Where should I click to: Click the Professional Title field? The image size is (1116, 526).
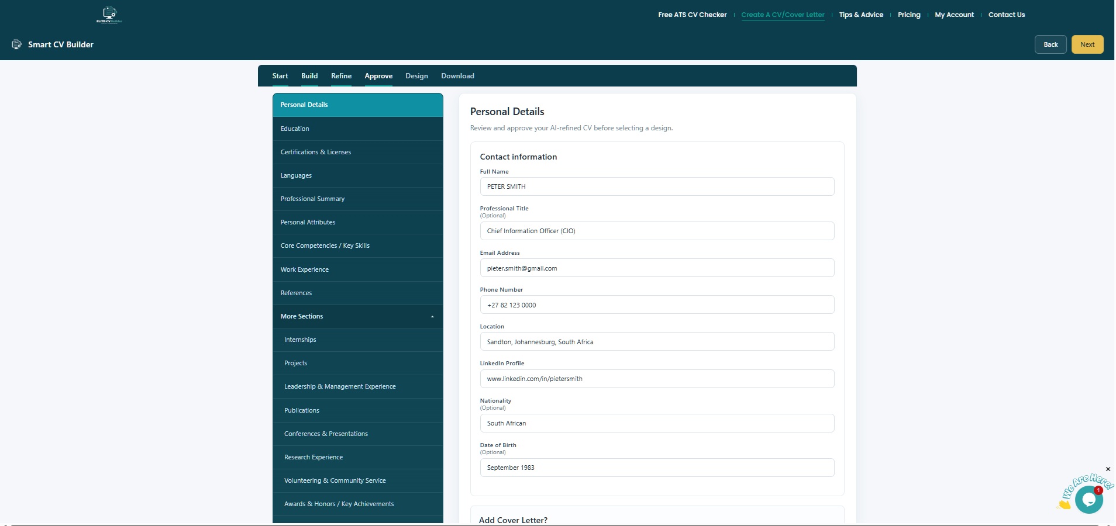(657, 231)
